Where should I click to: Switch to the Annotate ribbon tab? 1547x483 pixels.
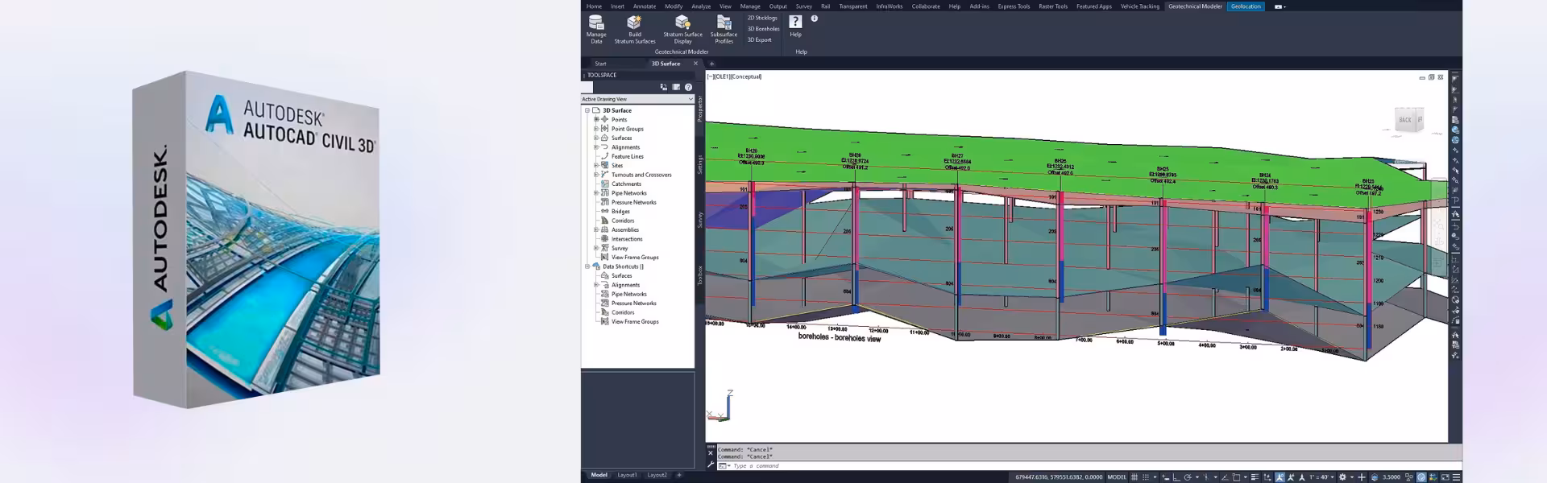pyautogui.click(x=645, y=6)
